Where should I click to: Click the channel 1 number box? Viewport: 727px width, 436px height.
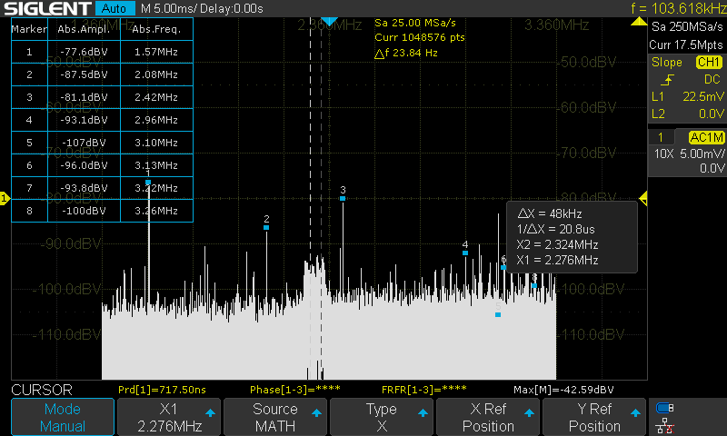click(661, 137)
